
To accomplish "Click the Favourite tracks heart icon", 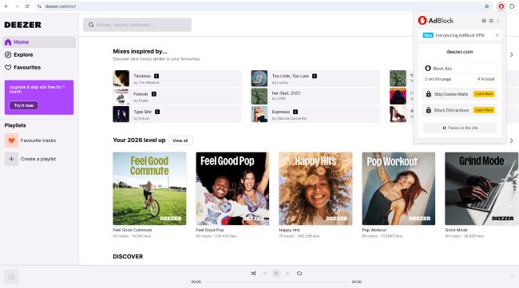I will pyautogui.click(x=11, y=140).
